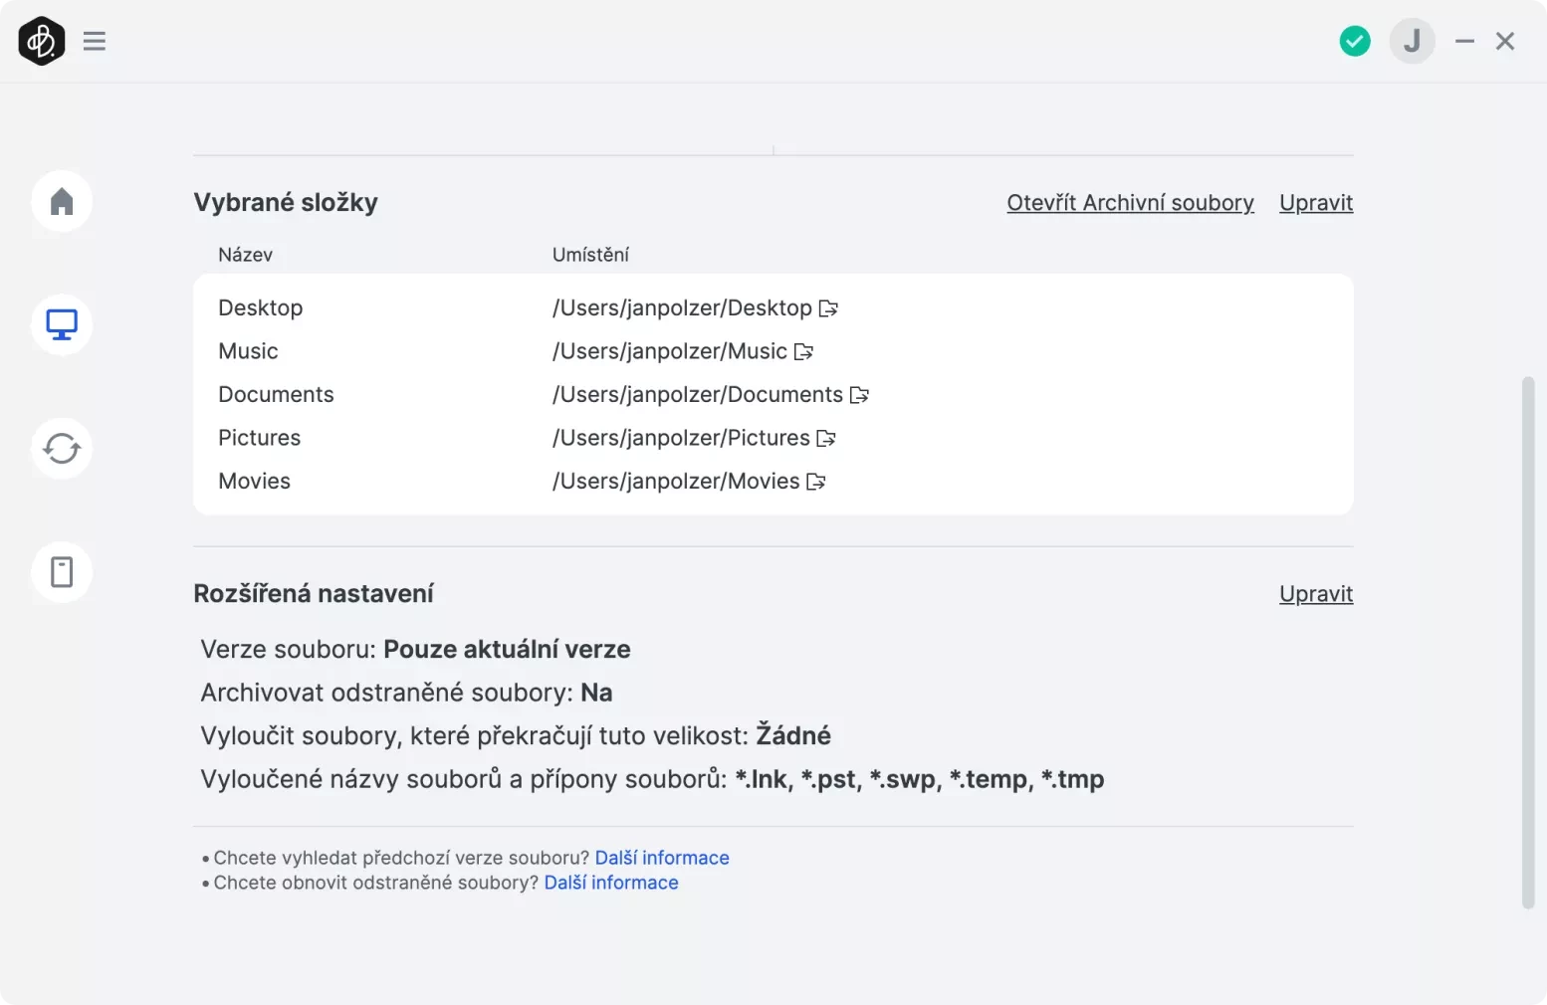This screenshot has width=1547, height=1005.
Task: Select the Documents folder name
Action: tap(276, 394)
